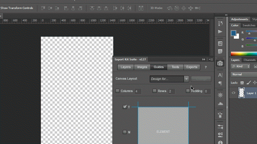Click Align top edges icon

43,8
